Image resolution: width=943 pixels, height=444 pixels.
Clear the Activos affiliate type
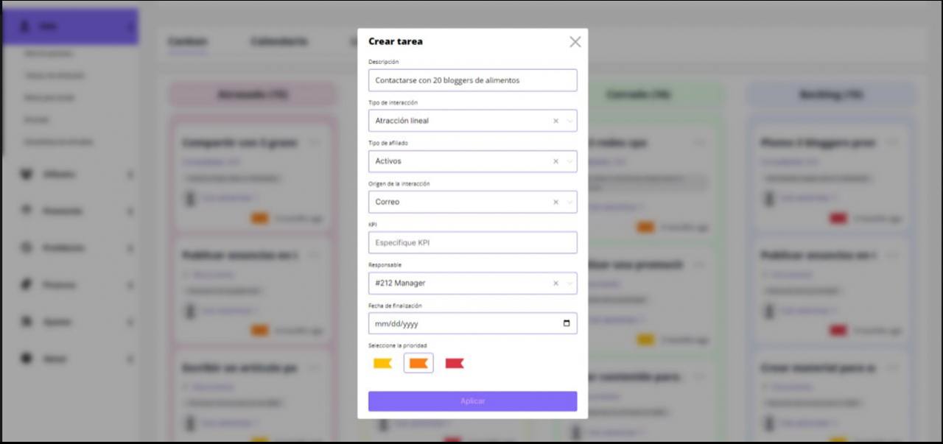click(555, 161)
